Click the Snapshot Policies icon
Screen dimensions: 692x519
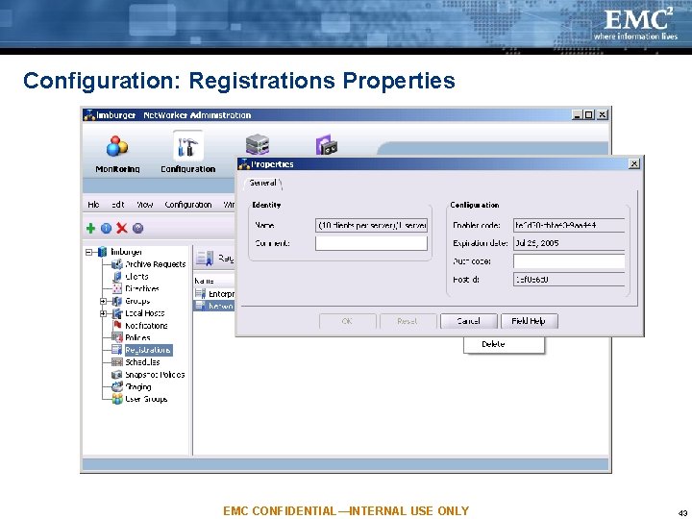tap(117, 375)
